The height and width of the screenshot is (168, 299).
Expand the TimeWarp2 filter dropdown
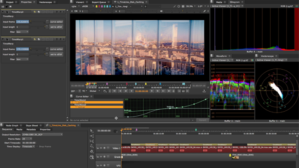(x=22, y=31)
